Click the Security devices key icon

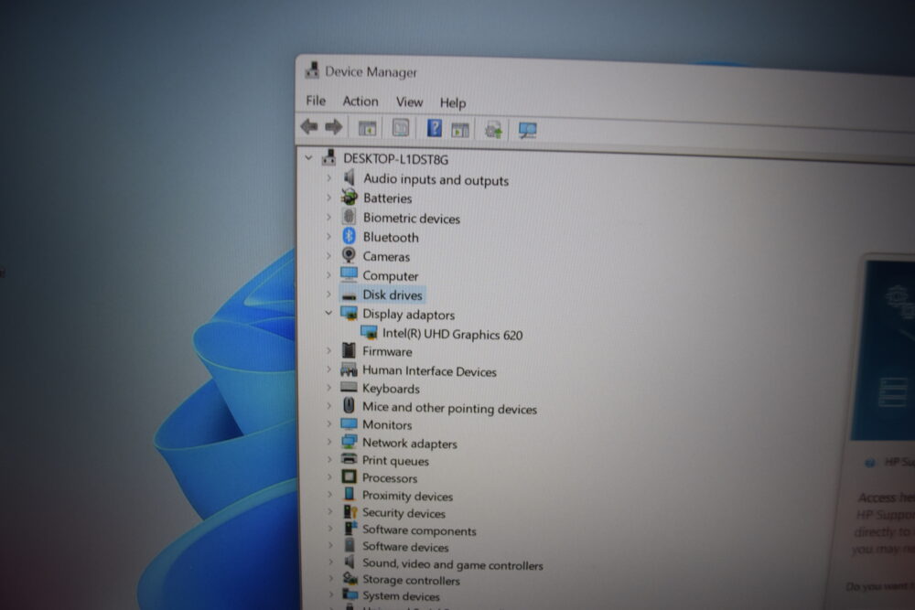coord(350,511)
